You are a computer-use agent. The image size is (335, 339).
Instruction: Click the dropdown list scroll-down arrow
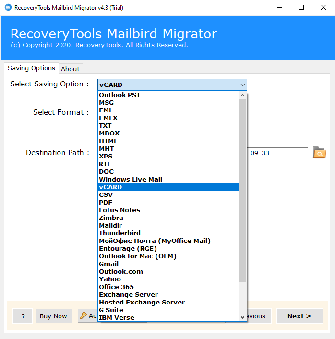(242, 317)
